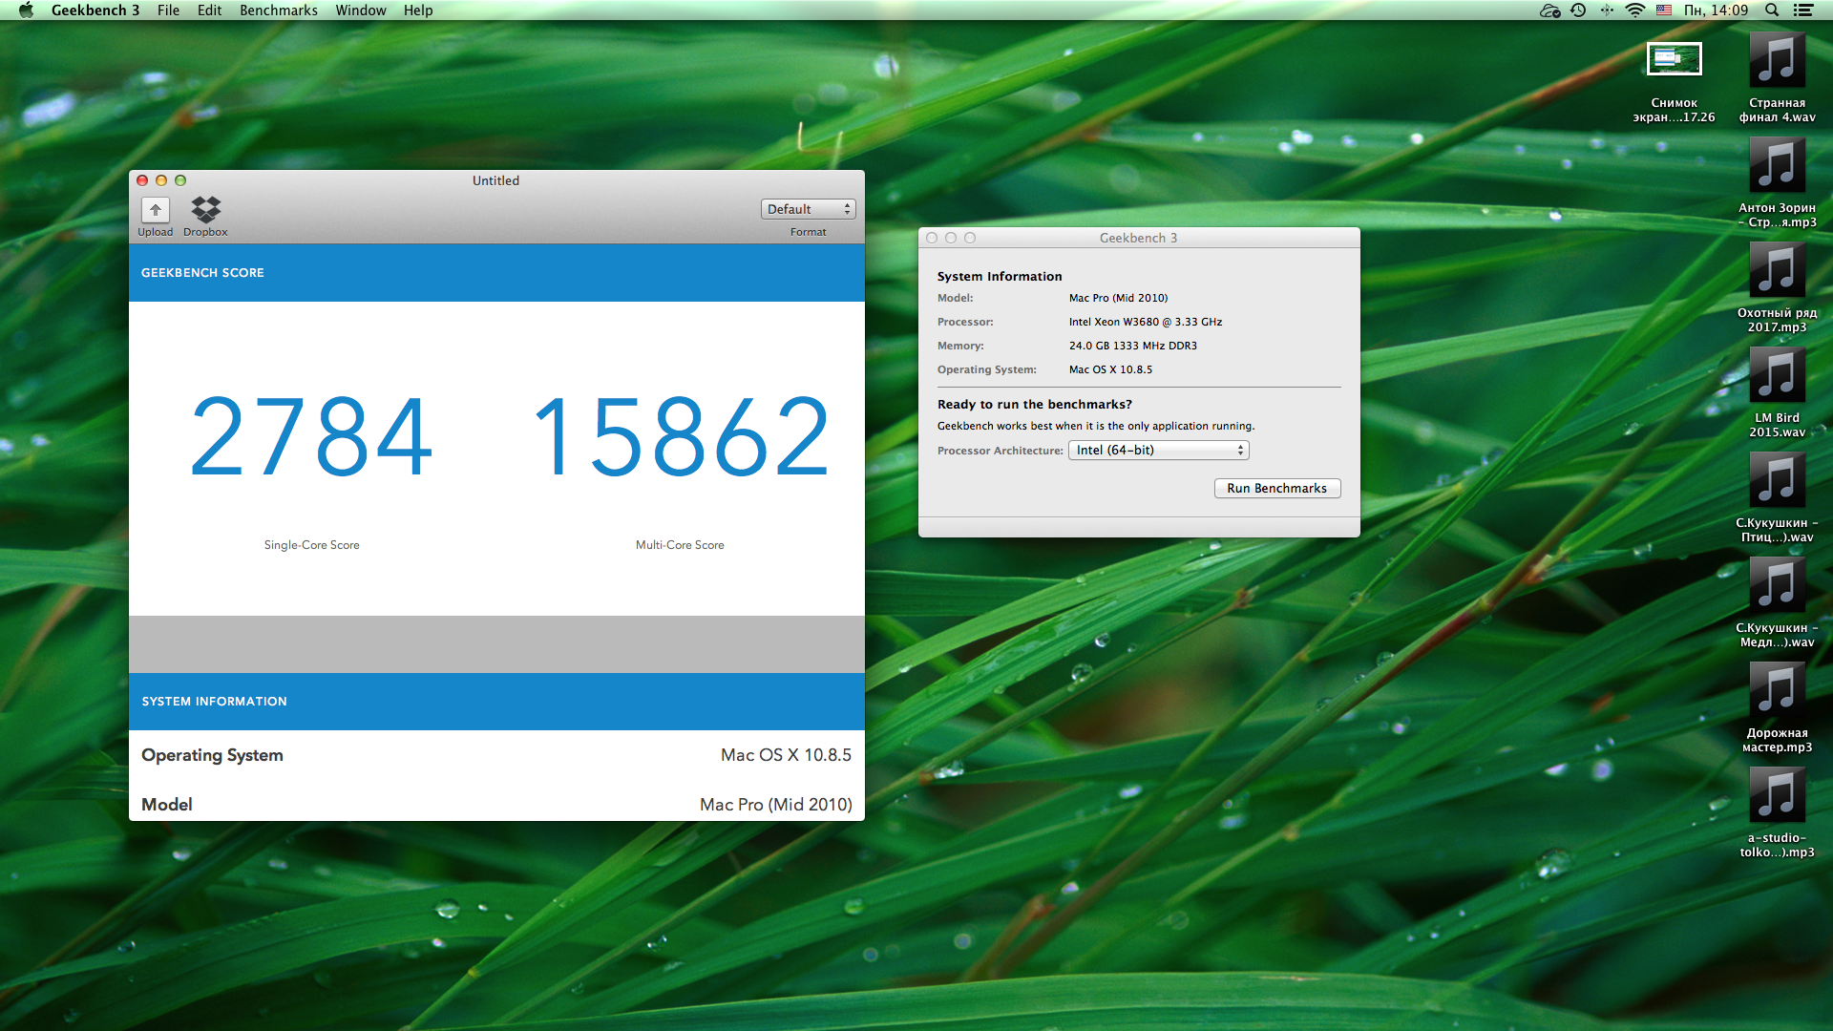Open the Apple menu

click(x=26, y=11)
